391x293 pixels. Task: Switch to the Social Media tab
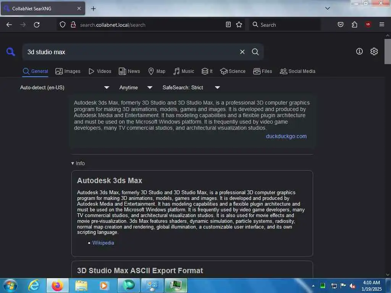click(297, 71)
